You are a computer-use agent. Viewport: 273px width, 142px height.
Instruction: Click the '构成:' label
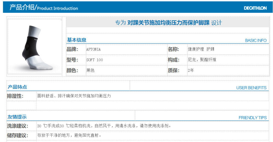coord(174,60)
